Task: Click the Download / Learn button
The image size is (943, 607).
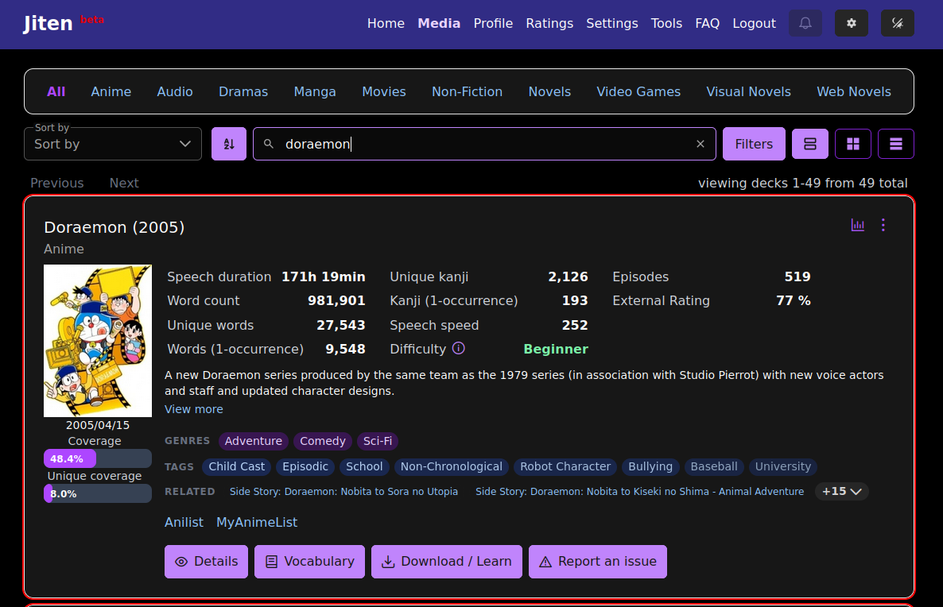Action: 446,562
